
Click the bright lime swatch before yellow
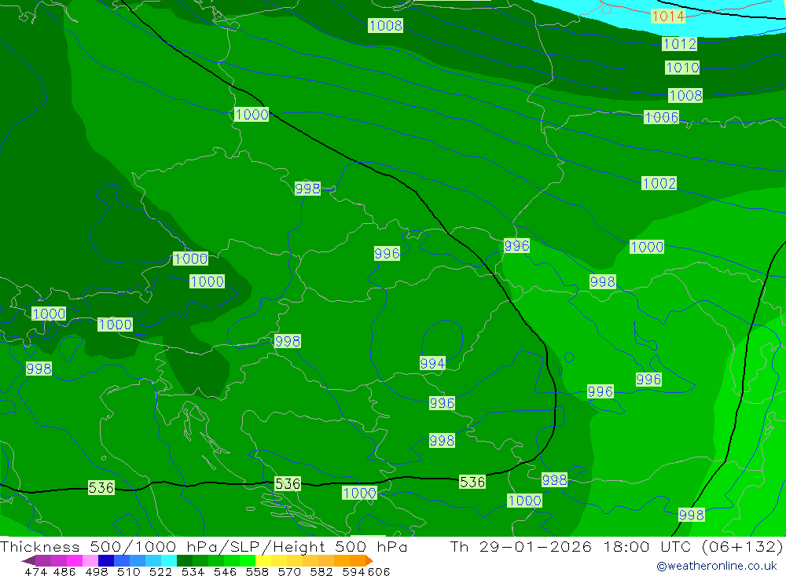click(248, 560)
